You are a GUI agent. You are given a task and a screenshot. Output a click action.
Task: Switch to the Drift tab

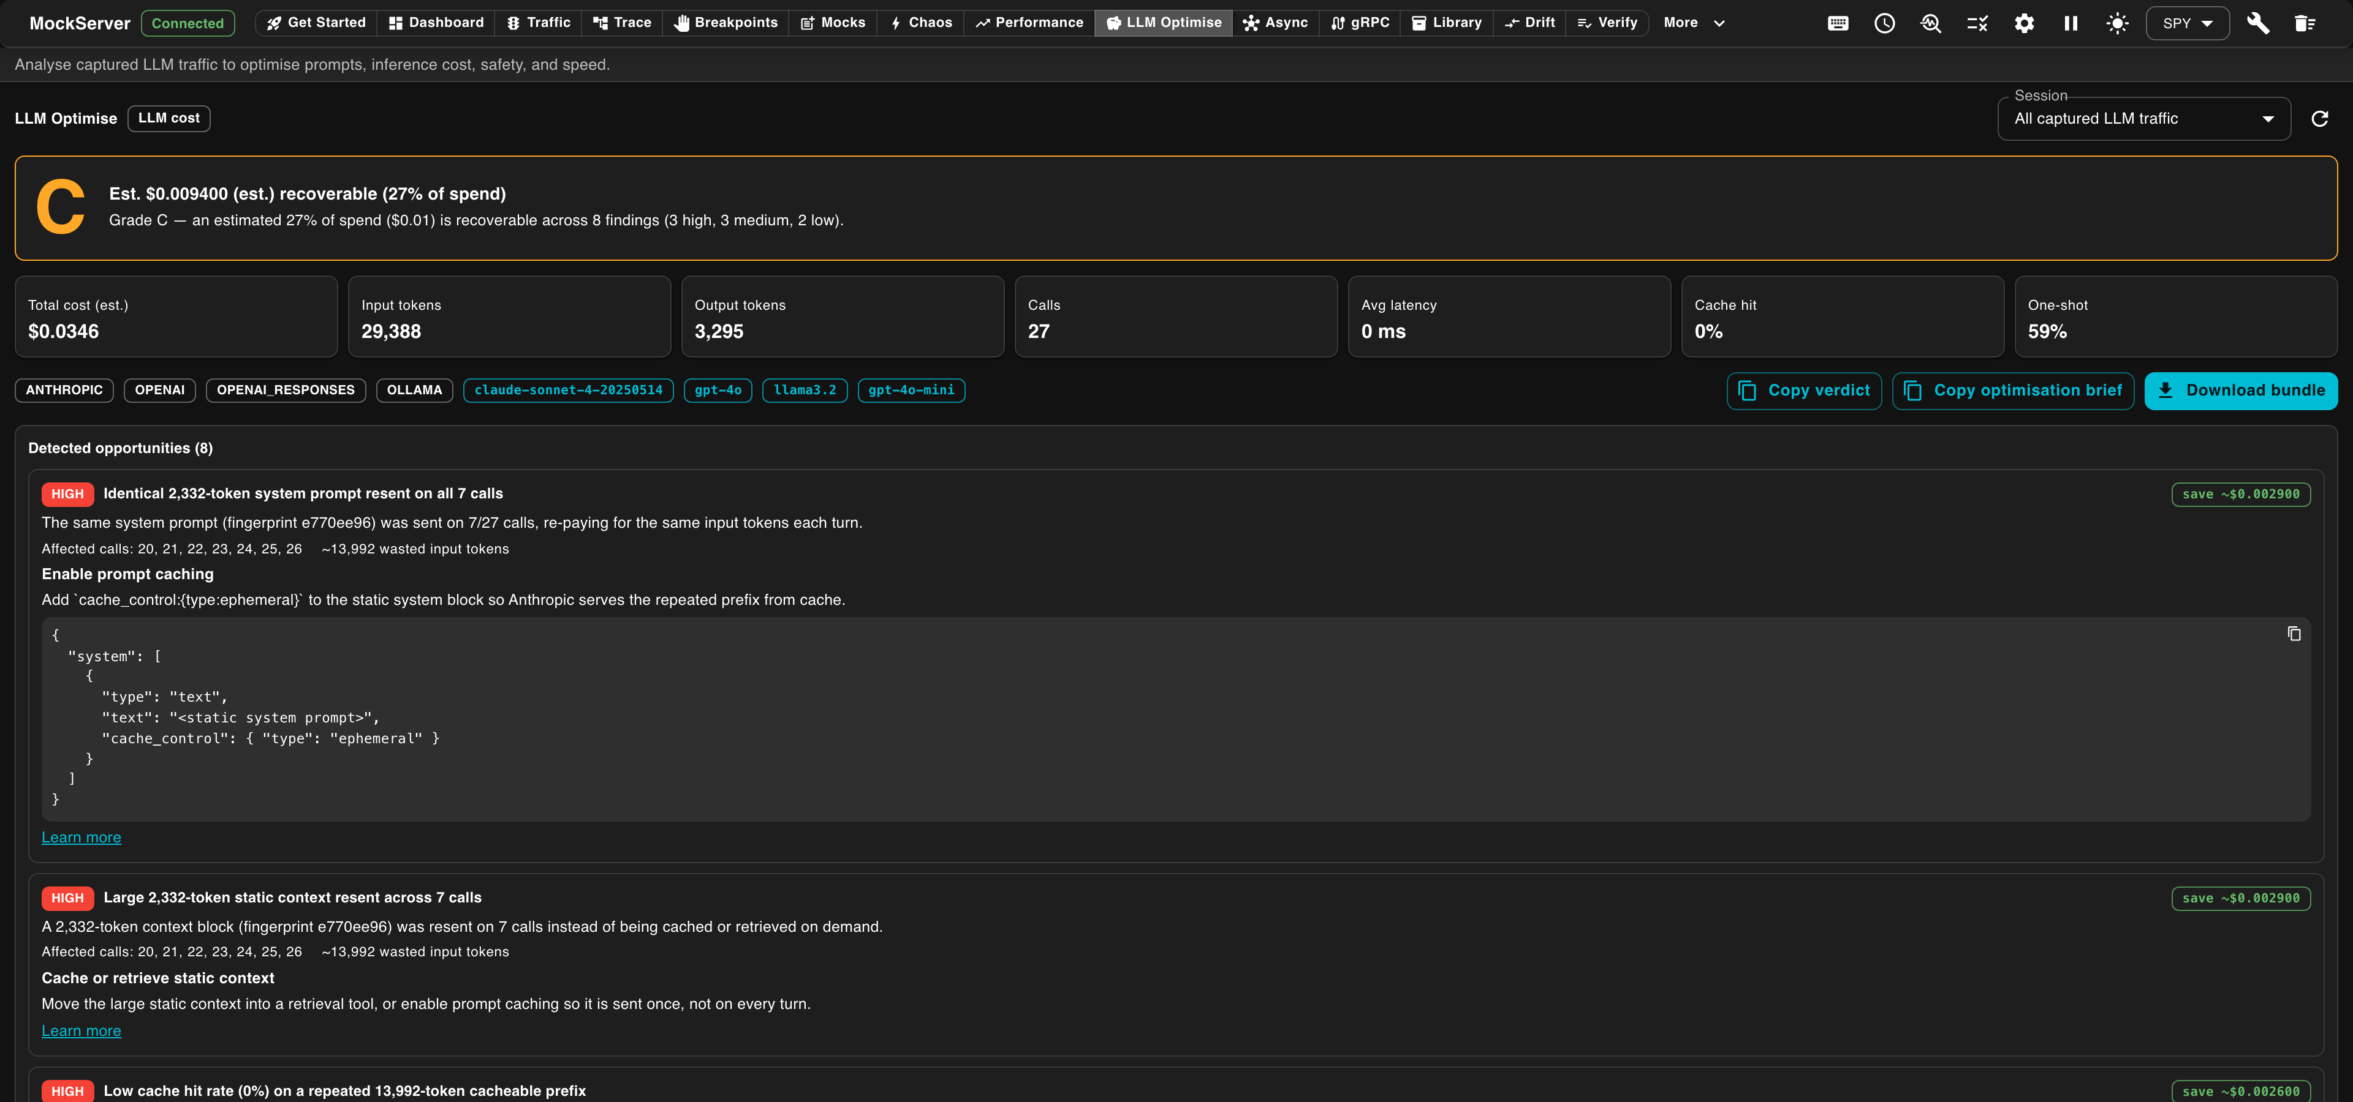pyautogui.click(x=1529, y=23)
